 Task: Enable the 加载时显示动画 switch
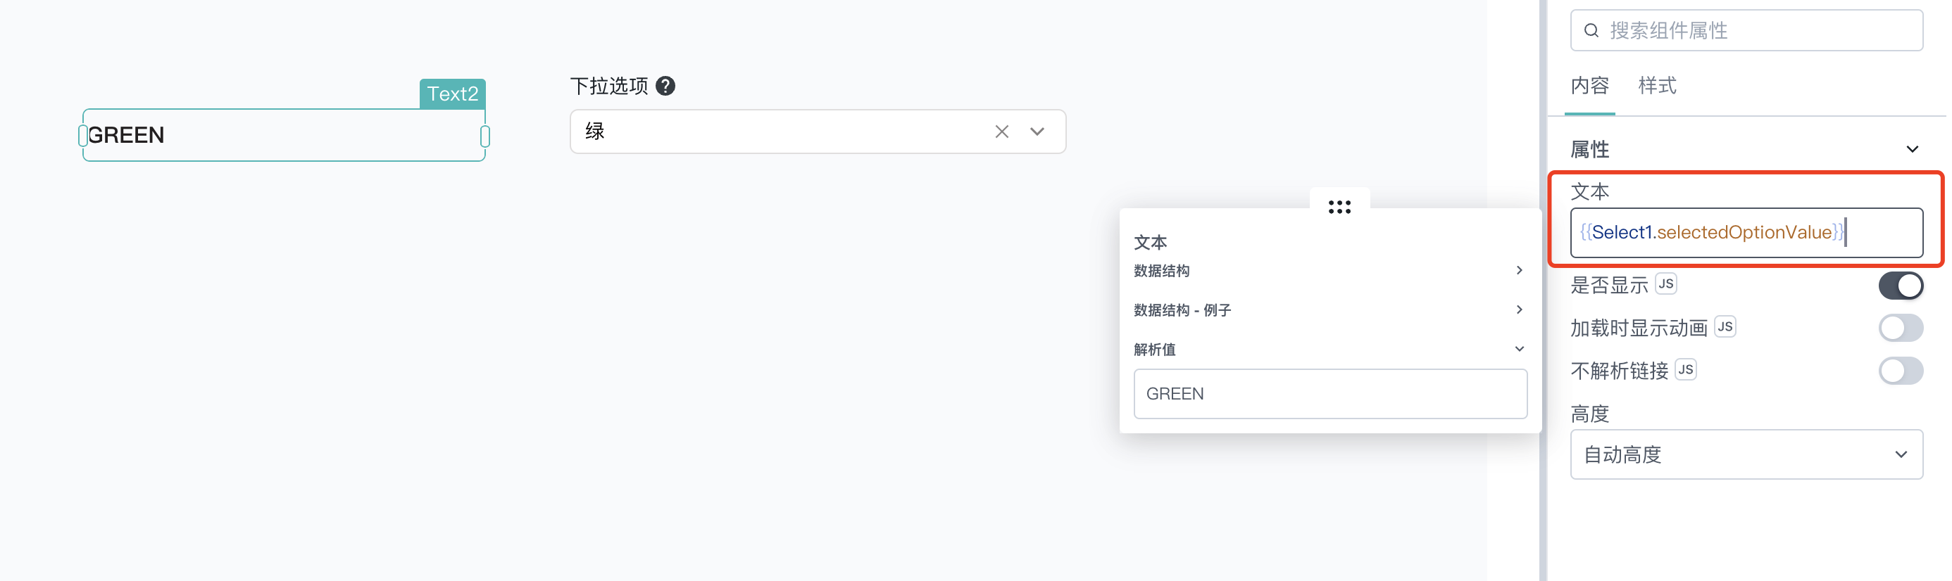(1900, 328)
